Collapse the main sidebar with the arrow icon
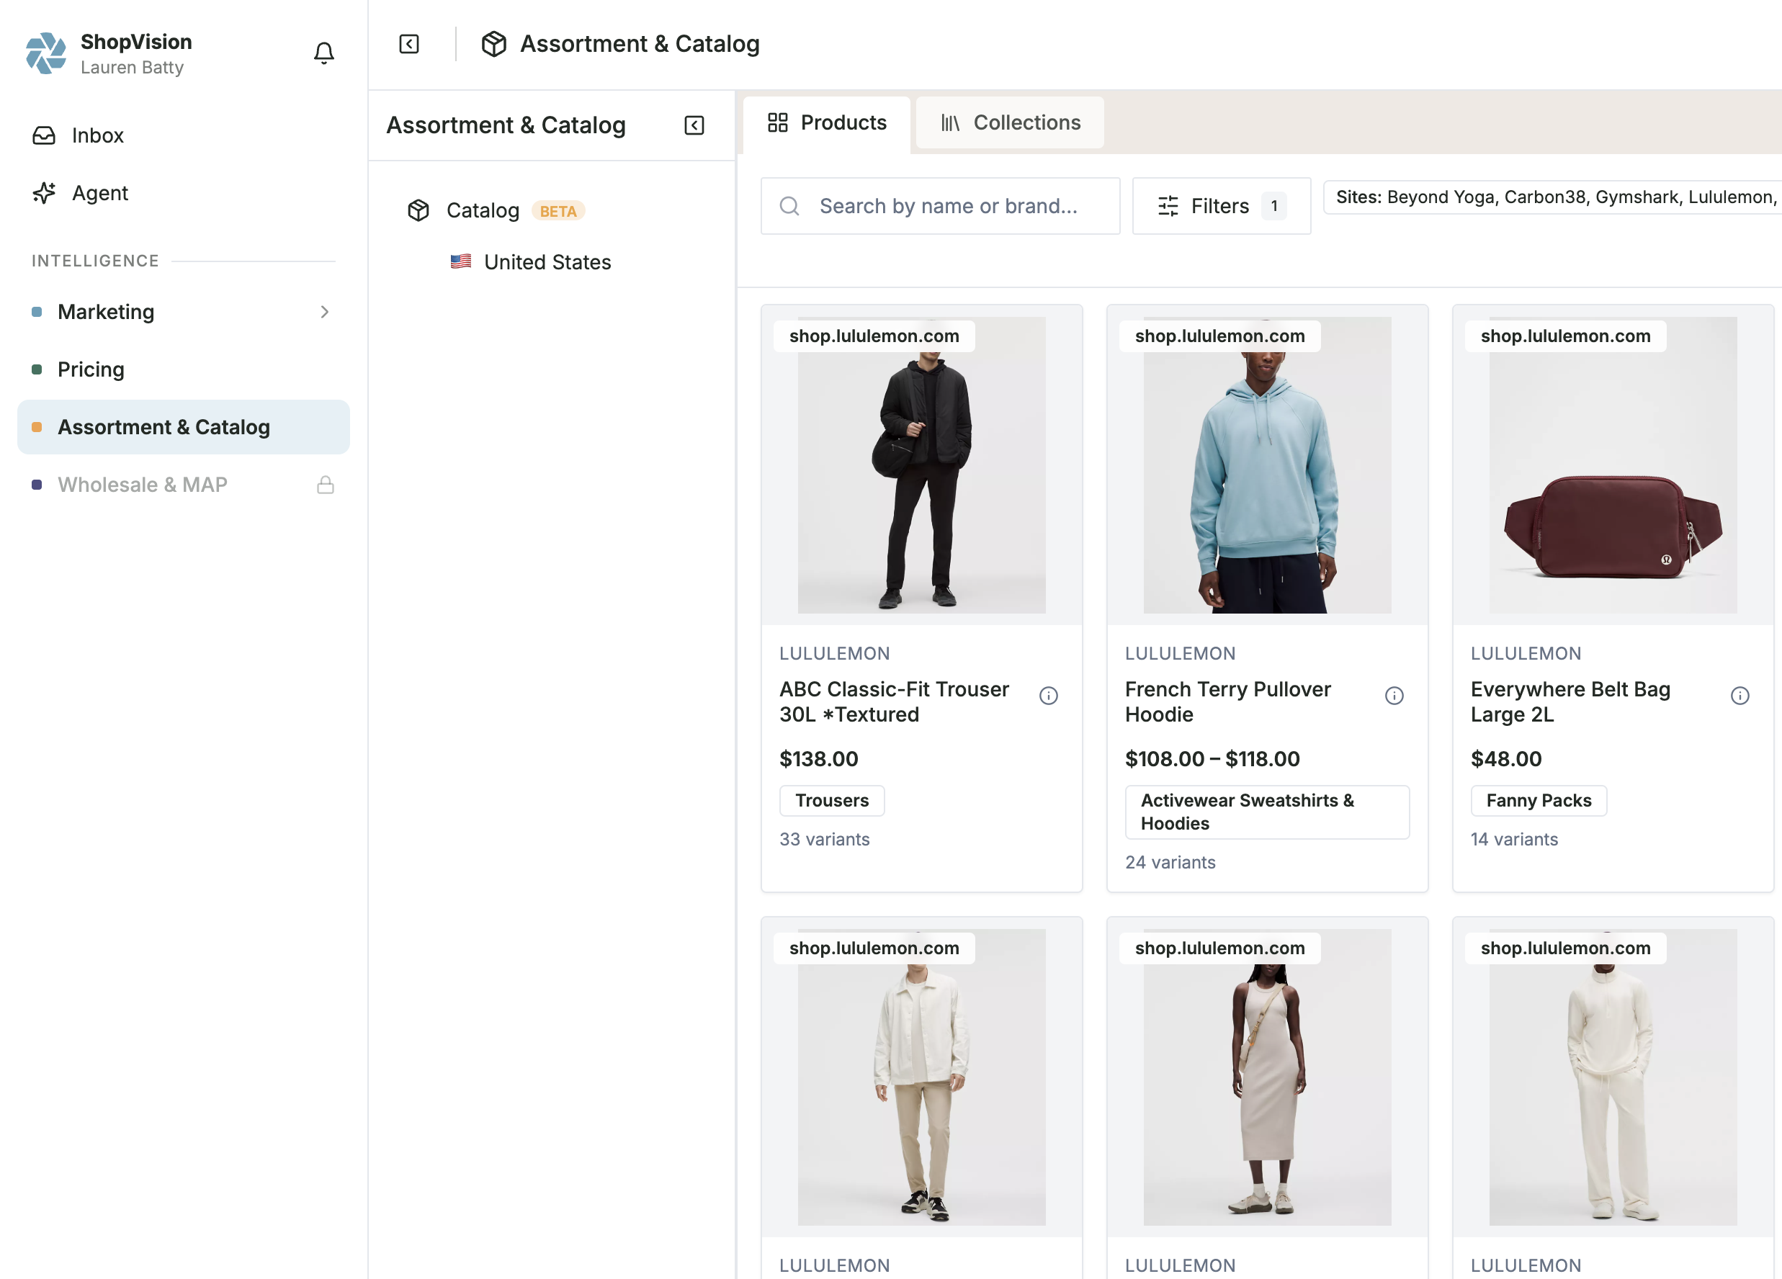The height and width of the screenshot is (1279, 1782). click(x=409, y=44)
